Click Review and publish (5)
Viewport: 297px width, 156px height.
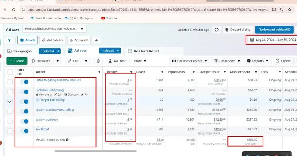(274, 30)
